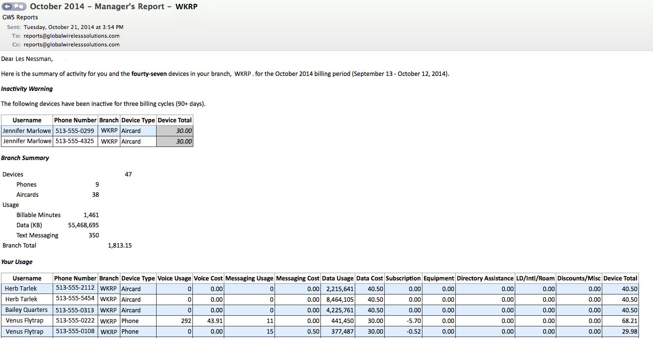Click phone number 513-555-2112

coord(75,288)
